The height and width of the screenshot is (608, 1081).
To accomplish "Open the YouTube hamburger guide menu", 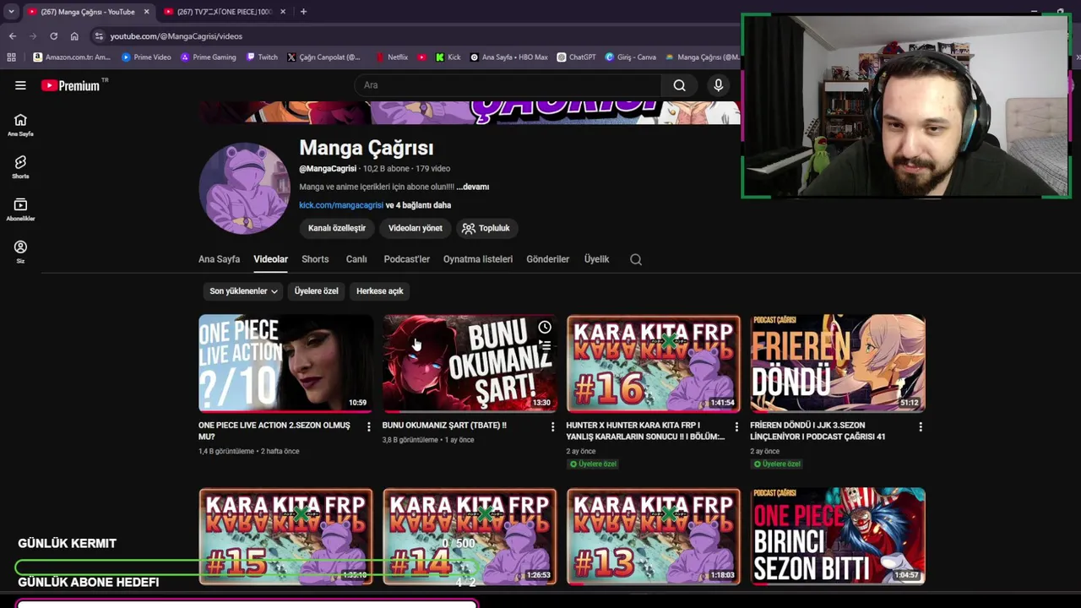I will 20,85.
